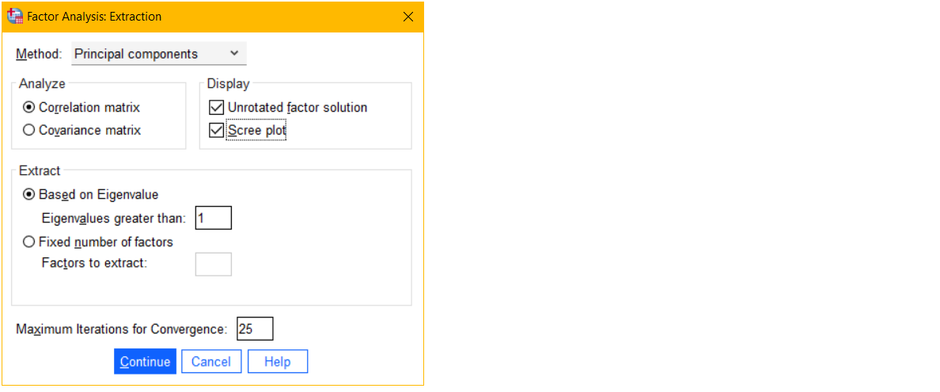This screenshot has width=940, height=392.
Task: Select Based on Eigenvalue radio button
Action: point(28,195)
